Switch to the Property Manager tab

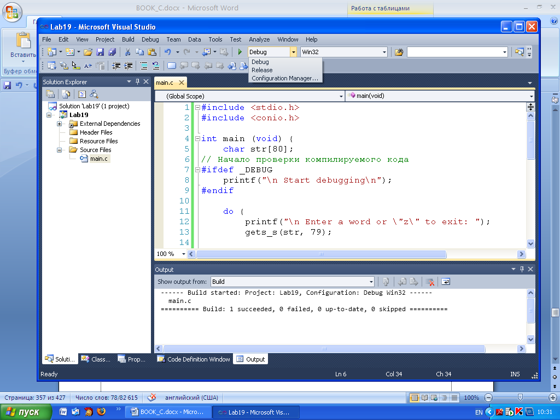tap(132, 359)
